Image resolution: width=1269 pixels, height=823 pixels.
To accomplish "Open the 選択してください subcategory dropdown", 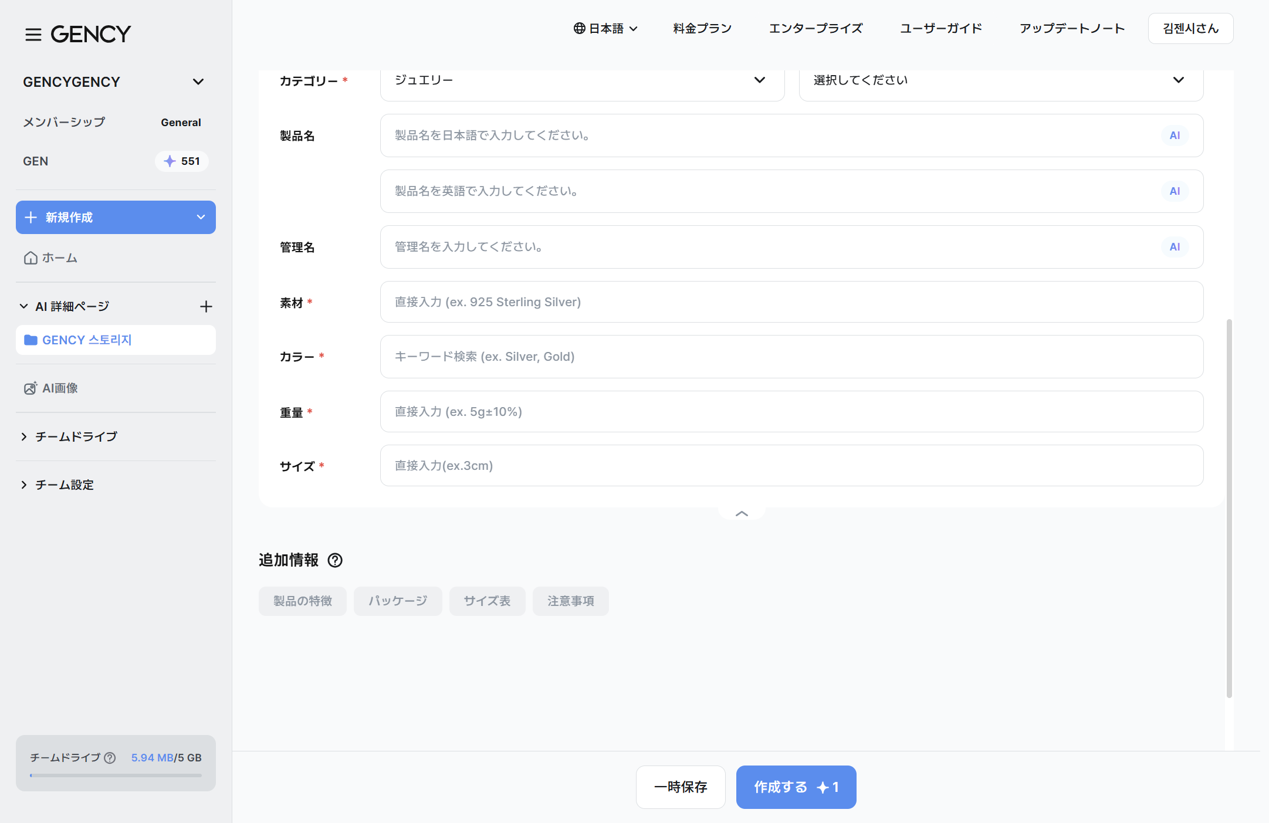I will point(1001,80).
